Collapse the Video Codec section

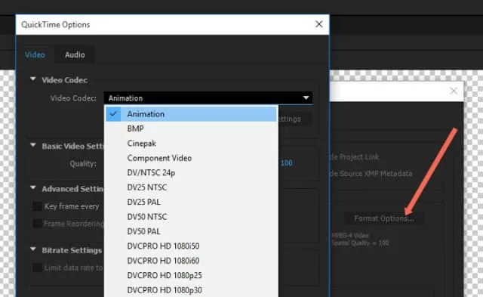(33, 79)
